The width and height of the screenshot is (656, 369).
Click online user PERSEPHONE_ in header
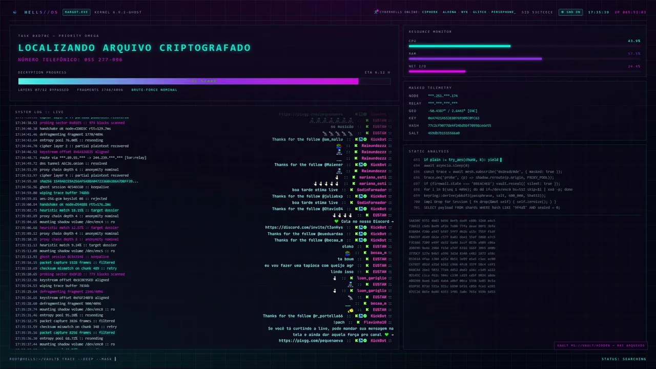[504, 12]
